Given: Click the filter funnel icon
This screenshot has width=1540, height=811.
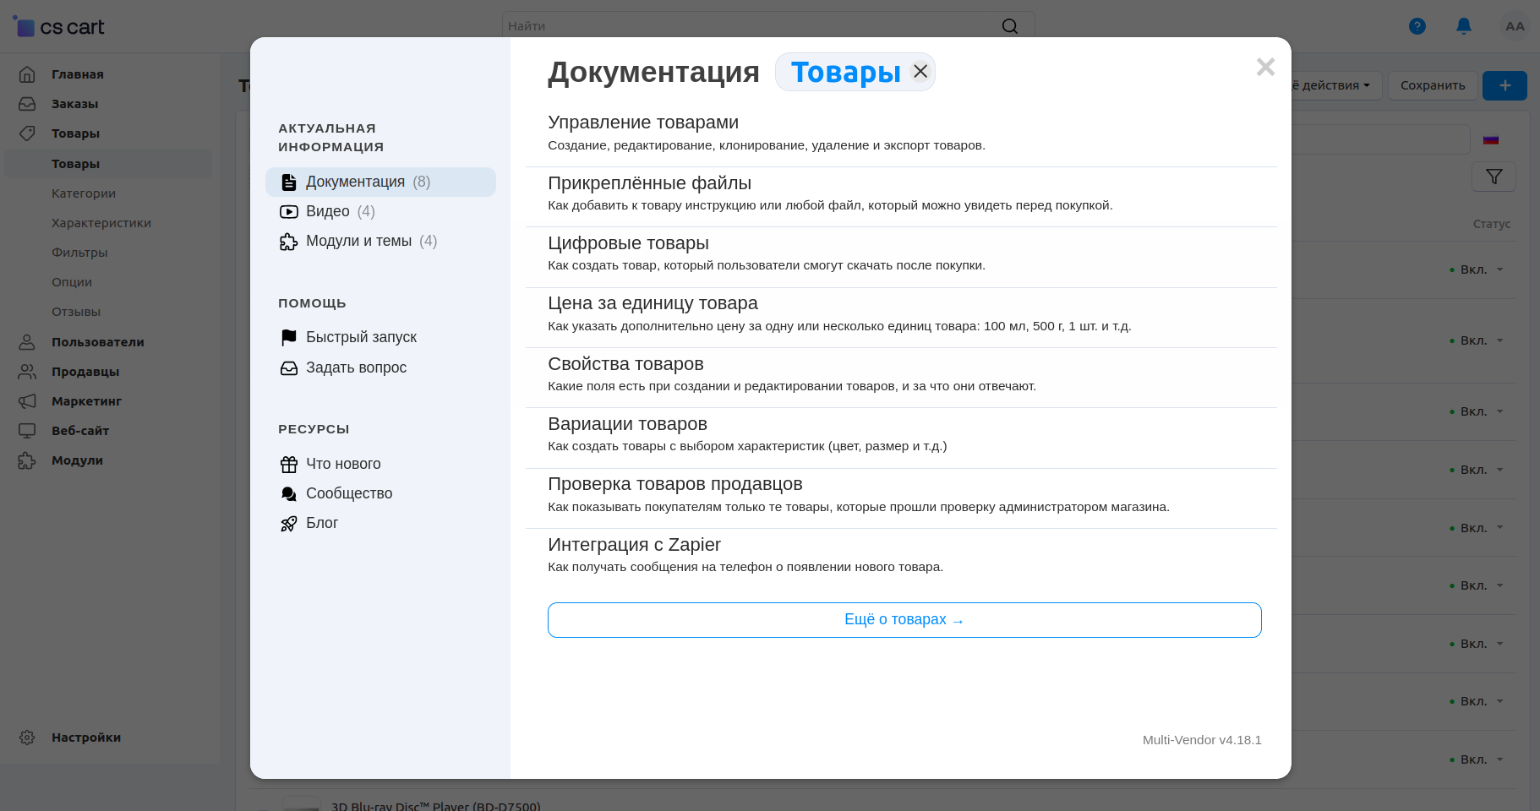Looking at the screenshot, I should [1494, 177].
